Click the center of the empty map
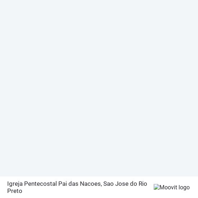The width and height of the screenshot is (198, 198). (99, 88)
